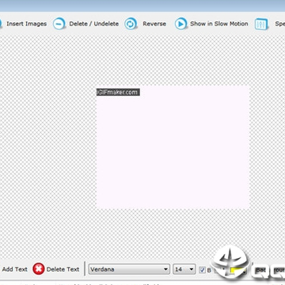This screenshot has height=285, width=285.
Task: Click the white image frame canvas
Action: 173,147
